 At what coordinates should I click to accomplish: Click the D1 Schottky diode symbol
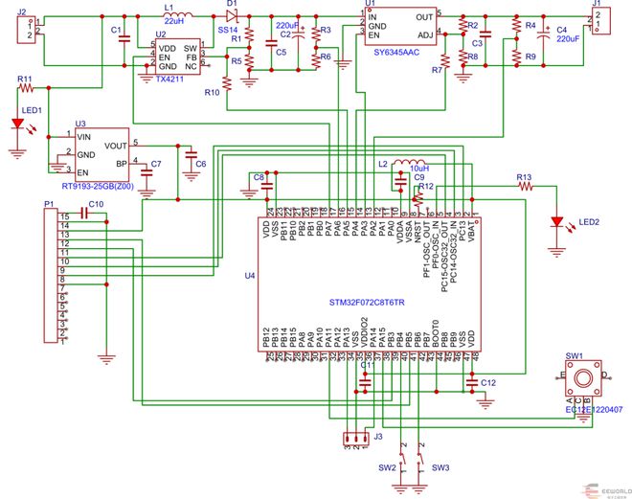(232, 16)
